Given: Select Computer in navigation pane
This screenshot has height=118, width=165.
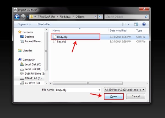Looking at the screenshot, I should pos(29,60).
